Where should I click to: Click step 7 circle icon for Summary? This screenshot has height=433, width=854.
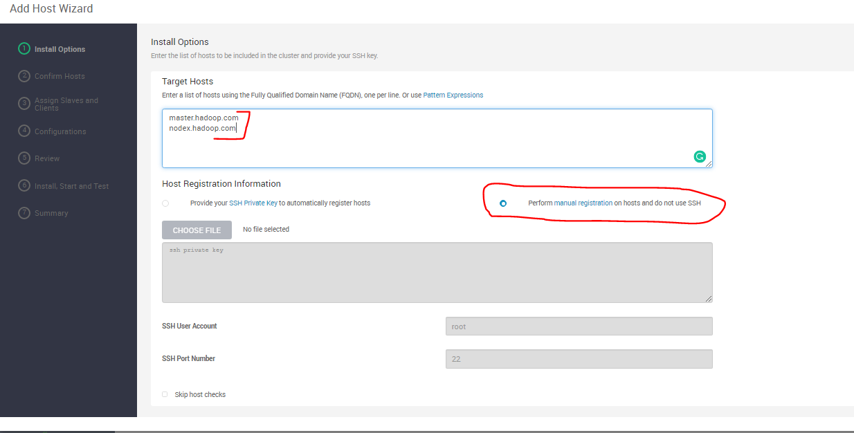tap(24, 212)
